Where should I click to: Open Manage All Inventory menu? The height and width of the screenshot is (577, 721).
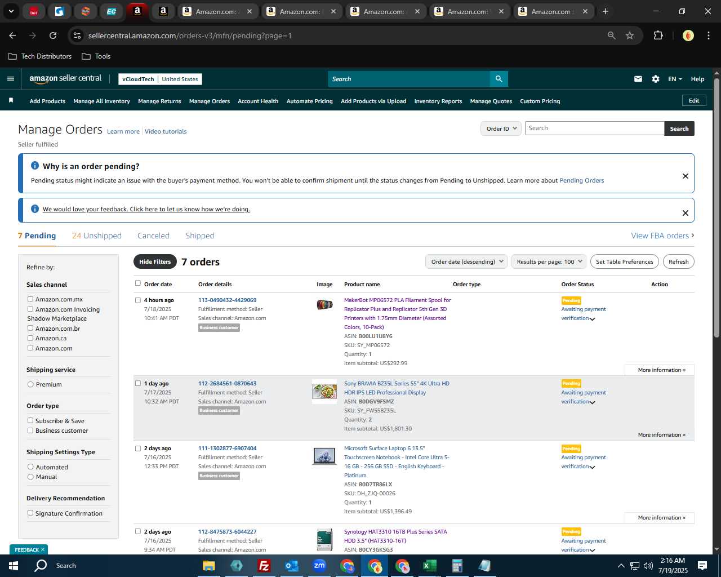tap(101, 101)
